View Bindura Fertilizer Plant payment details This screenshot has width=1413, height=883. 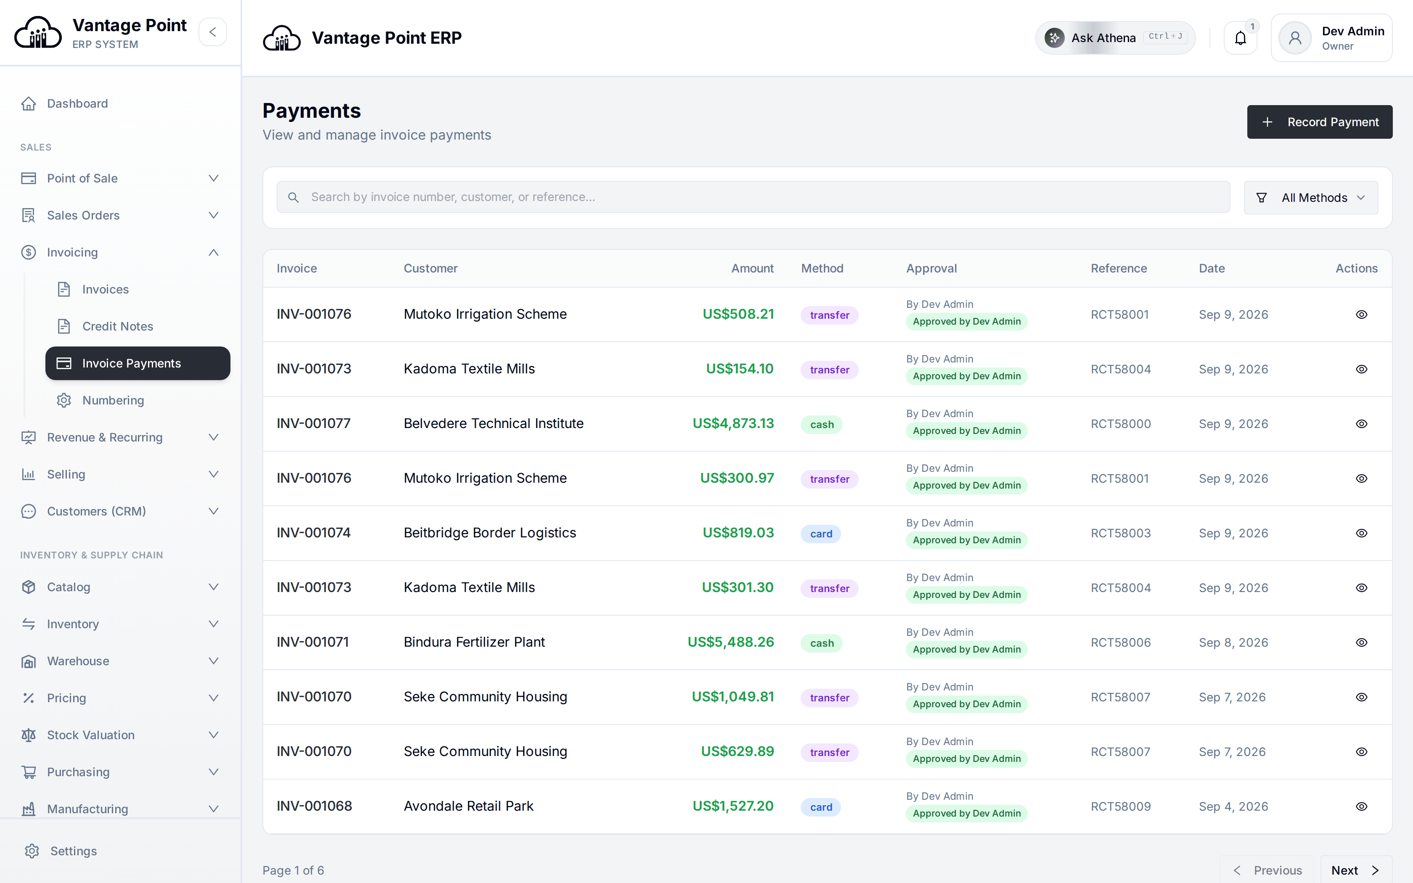tap(1361, 642)
